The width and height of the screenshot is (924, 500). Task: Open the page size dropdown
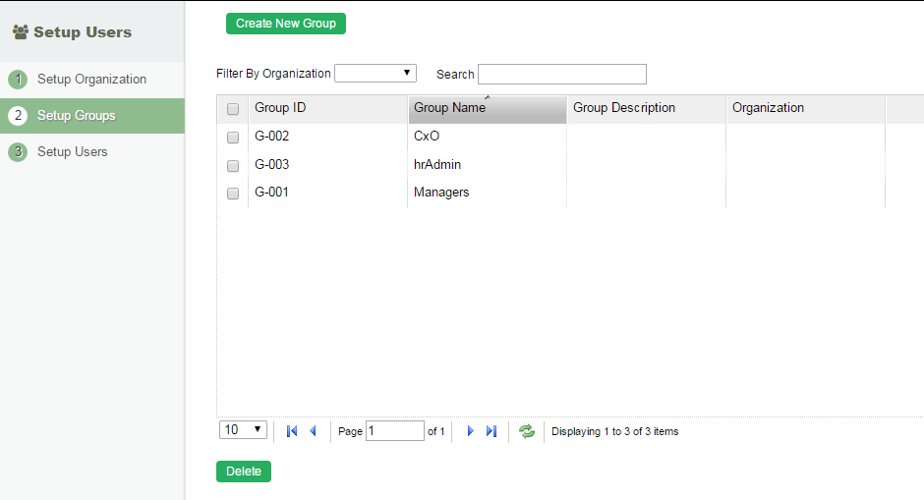click(x=243, y=430)
